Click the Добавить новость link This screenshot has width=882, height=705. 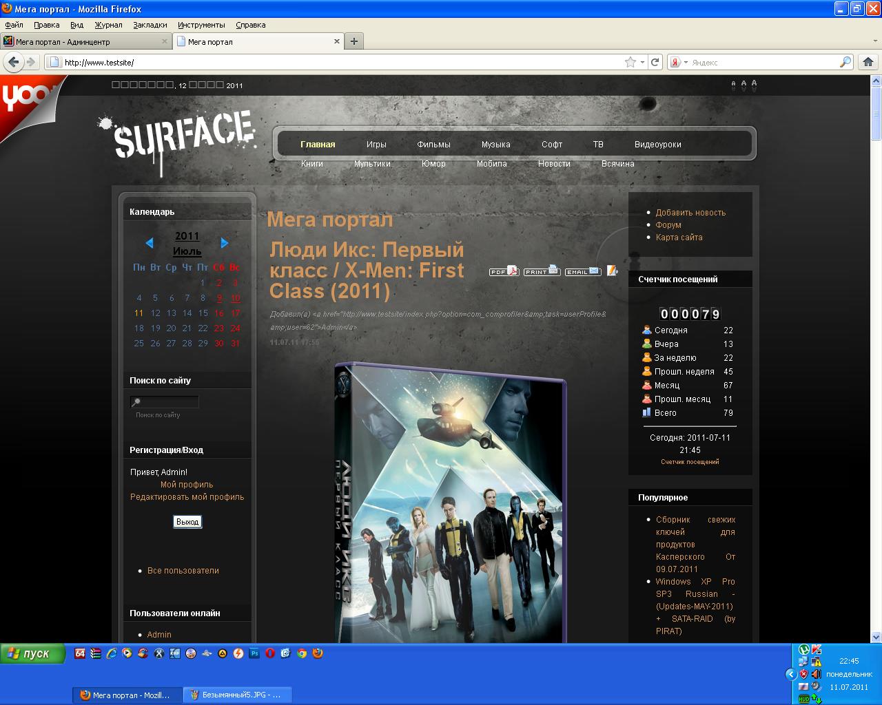click(x=690, y=213)
